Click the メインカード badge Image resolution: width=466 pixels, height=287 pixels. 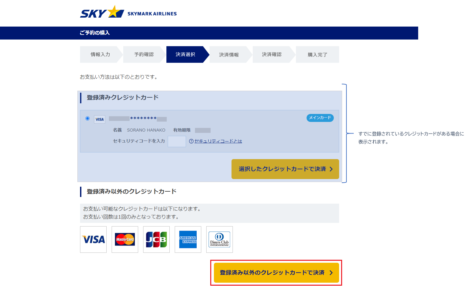320,118
